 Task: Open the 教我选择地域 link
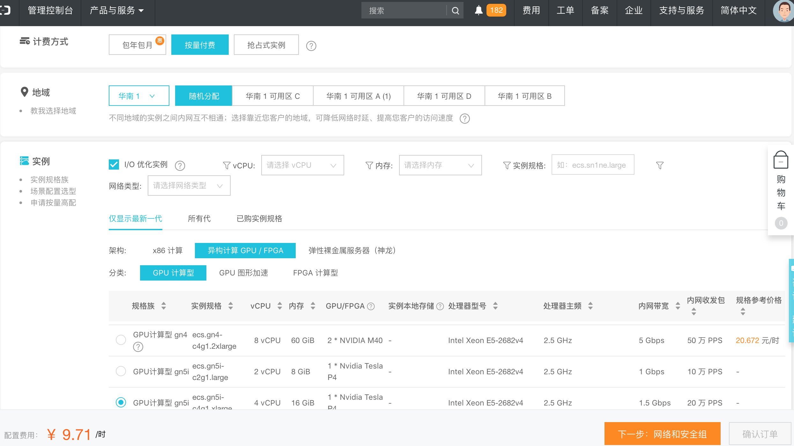coord(53,111)
